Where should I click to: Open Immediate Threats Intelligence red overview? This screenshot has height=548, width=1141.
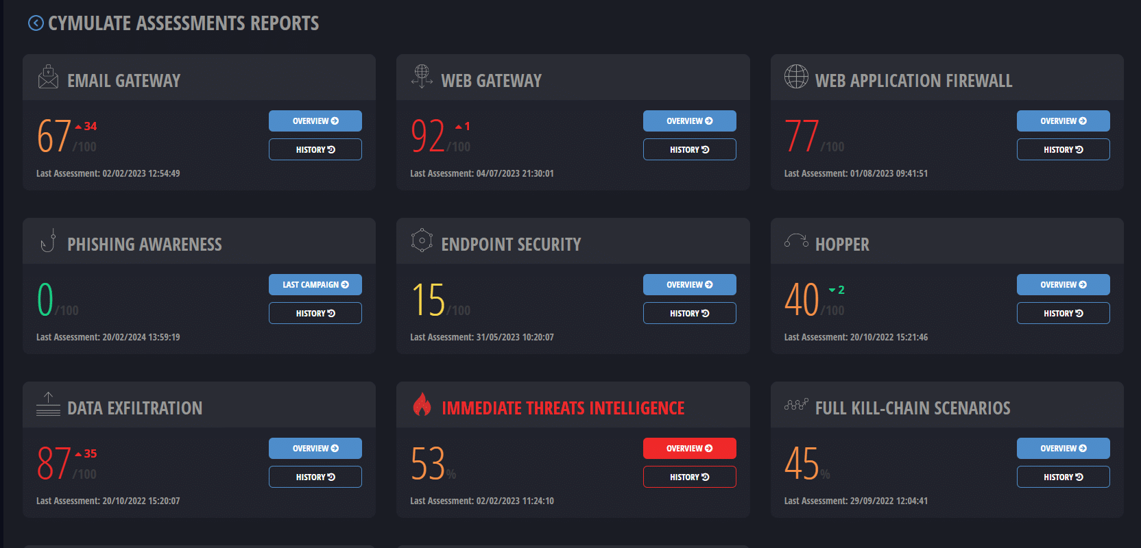tap(690, 448)
